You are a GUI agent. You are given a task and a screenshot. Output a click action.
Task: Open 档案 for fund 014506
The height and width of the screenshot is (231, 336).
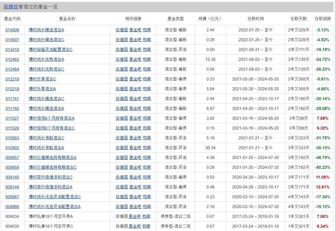point(147,30)
